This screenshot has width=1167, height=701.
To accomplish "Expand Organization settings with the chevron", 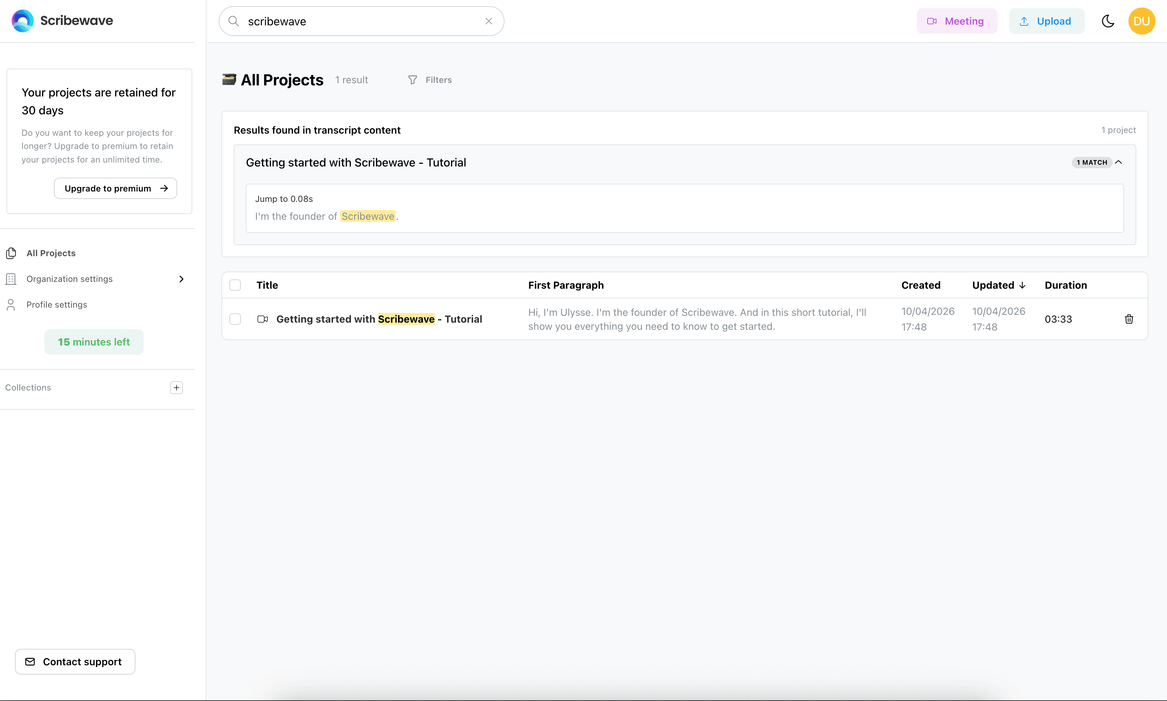I will pyautogui.click(x=182, y=279).
